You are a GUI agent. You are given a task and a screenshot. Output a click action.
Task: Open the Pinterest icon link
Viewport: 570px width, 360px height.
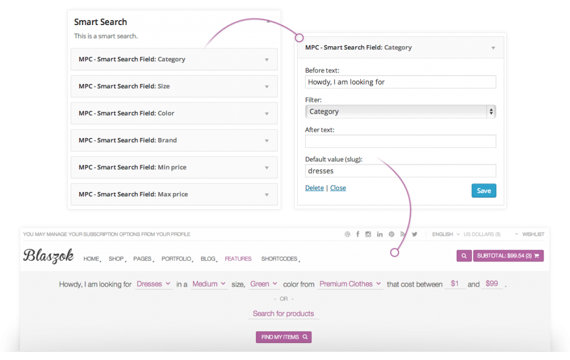392,234
